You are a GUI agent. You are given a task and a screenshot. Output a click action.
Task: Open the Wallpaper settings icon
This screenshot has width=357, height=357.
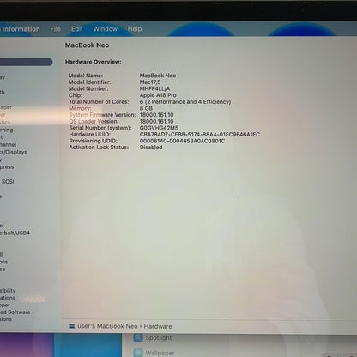click(138, 353)
